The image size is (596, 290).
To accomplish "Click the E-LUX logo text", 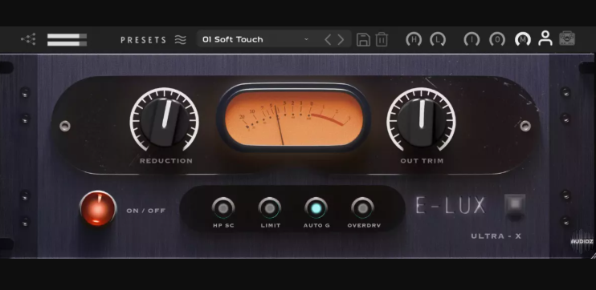I will [x=451, y=205].
